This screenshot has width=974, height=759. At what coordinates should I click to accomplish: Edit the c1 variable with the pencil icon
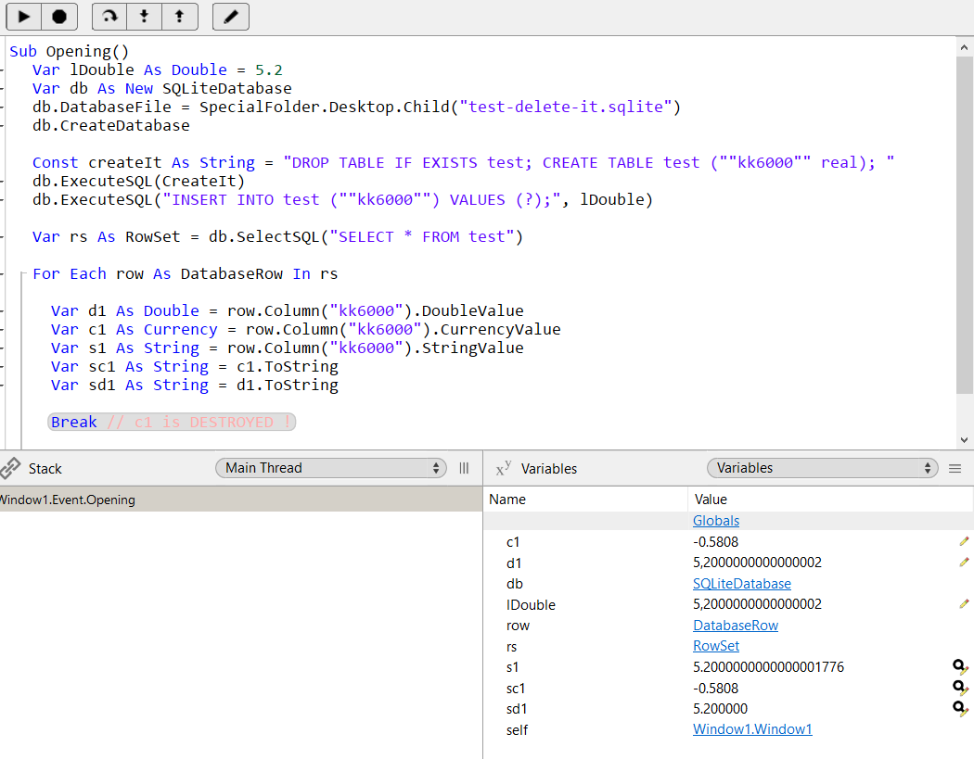pyautogui.click(x=963, y=541)
